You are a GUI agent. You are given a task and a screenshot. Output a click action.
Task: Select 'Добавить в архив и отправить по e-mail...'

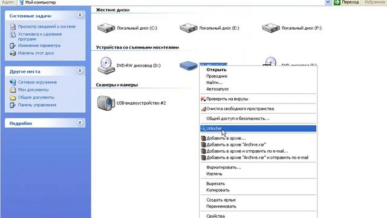tap(258, 151)
